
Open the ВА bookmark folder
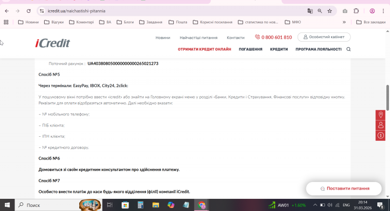[x=105, y=22]
